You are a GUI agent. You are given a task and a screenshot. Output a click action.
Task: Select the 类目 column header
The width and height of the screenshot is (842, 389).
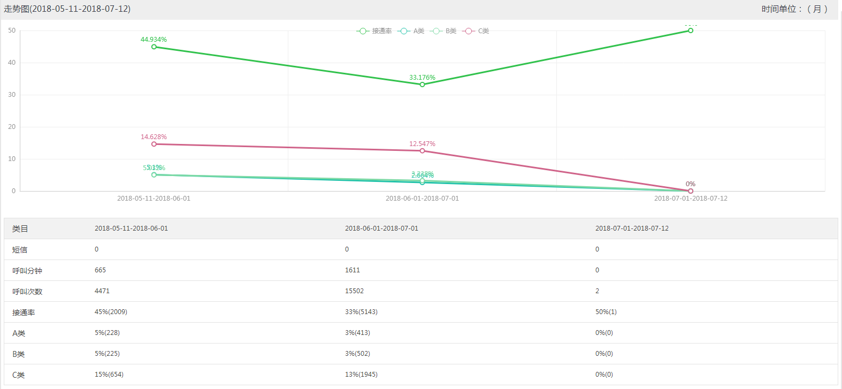click(x=20, y=228)
